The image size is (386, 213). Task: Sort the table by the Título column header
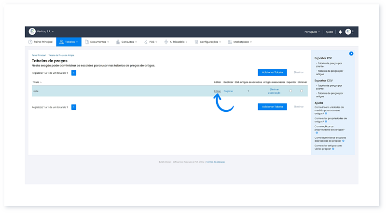click(36, 82)
